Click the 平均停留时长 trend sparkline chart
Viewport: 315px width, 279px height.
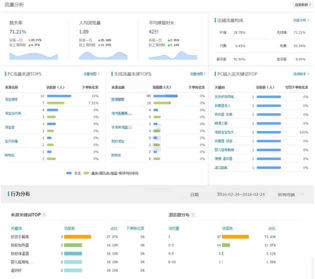click(x=172, y=54)
